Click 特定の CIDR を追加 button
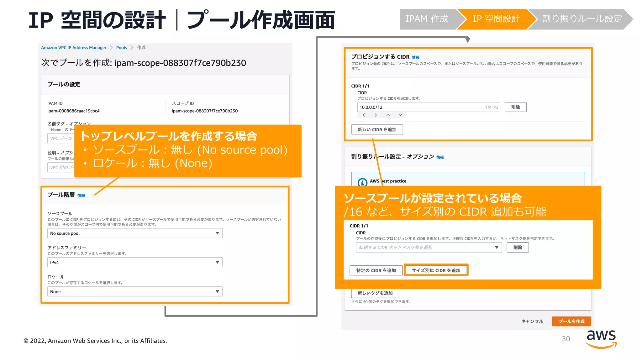 coord(376,270)
